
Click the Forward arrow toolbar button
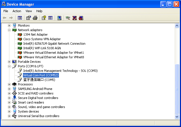pos(11,18)
